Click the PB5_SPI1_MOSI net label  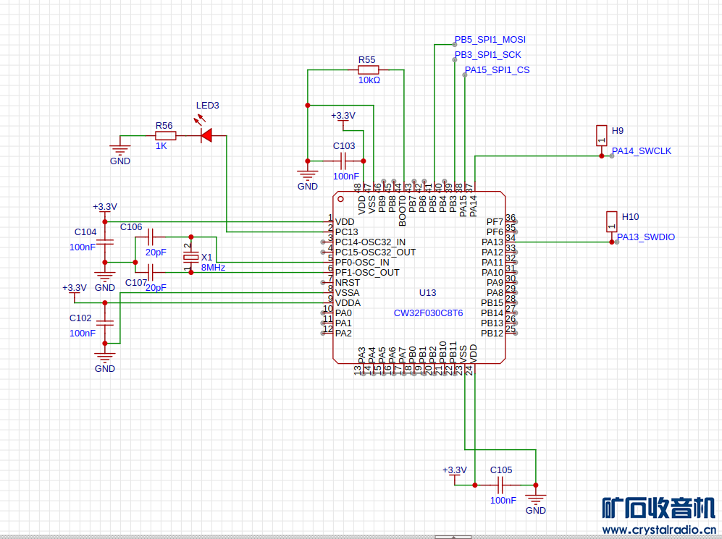(x=490, y=40)
